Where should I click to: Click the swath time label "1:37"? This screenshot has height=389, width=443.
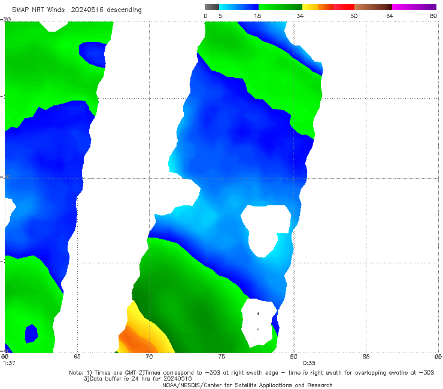9,363
